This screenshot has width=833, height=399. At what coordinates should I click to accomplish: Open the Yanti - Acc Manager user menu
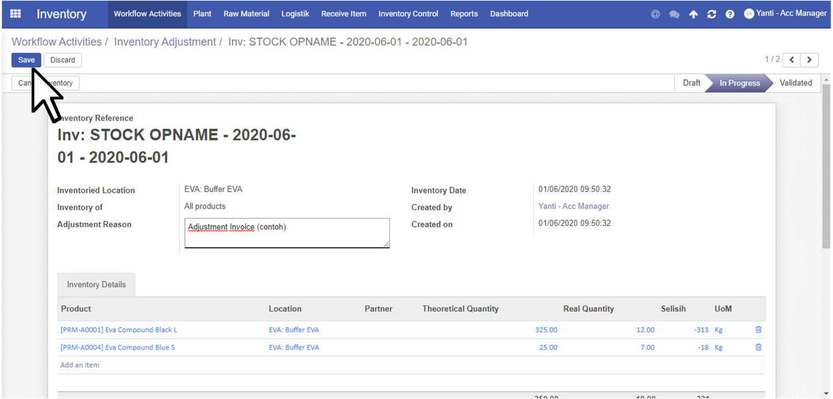point(785,13)
